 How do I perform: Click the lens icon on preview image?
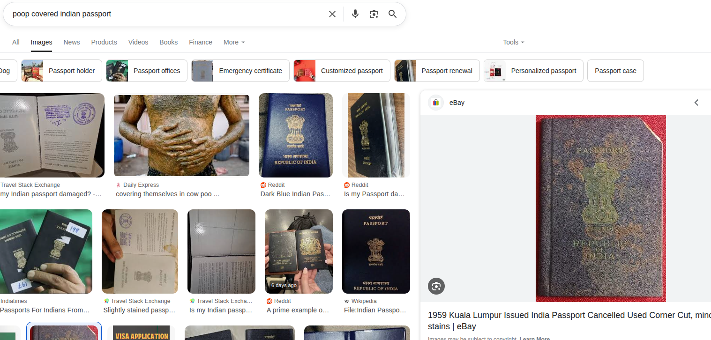coord(436,286)
